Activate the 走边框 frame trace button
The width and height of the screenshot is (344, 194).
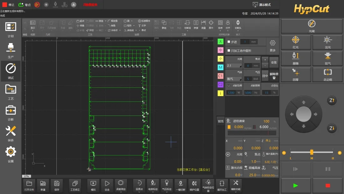pyautogui.click(x=327, y=74)
